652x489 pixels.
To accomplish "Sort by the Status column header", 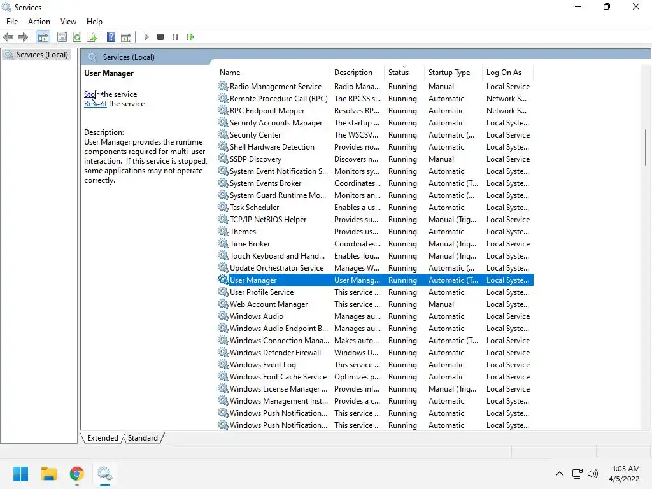I will pyautogui.click(x=404, y=73).
